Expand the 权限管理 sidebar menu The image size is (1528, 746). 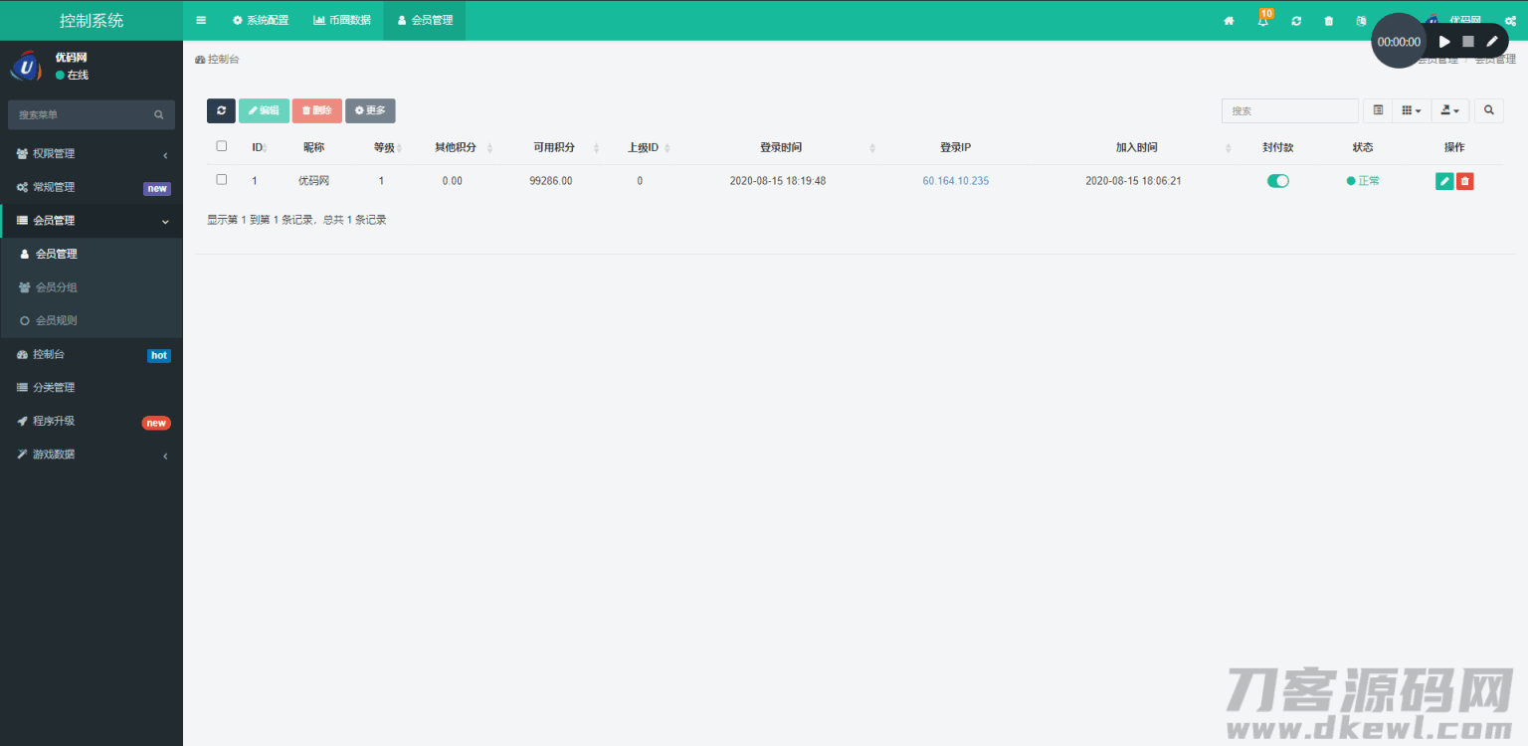point(92,154)
